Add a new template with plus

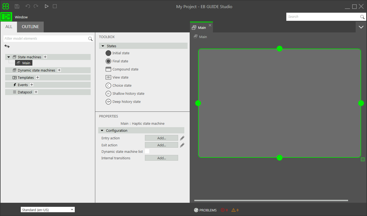tap(38, 77)
